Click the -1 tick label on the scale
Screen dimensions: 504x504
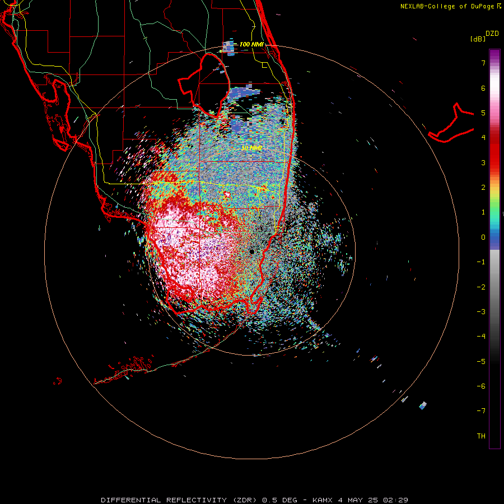[x=481, y=262]
